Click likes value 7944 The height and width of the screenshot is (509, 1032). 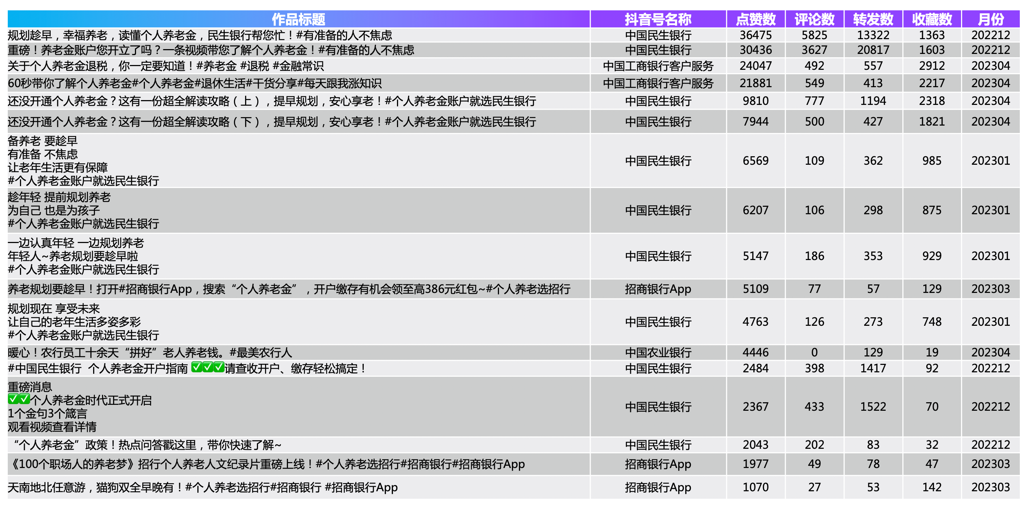click(x=756, y=122)
